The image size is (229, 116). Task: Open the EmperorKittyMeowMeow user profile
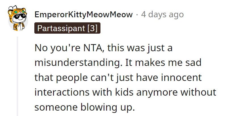click(x=83, y=15)
